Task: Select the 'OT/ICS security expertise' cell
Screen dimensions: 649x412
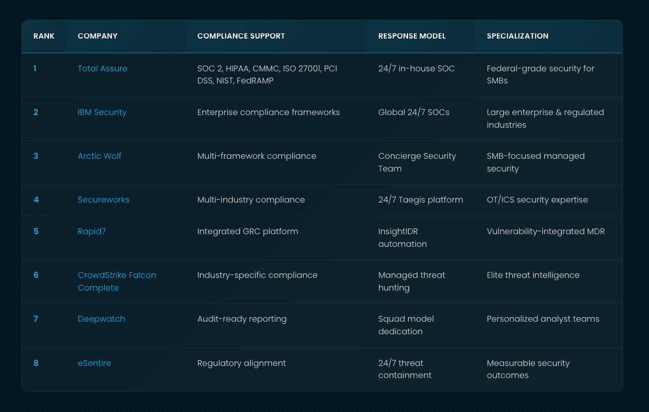Action: (537, 200)
